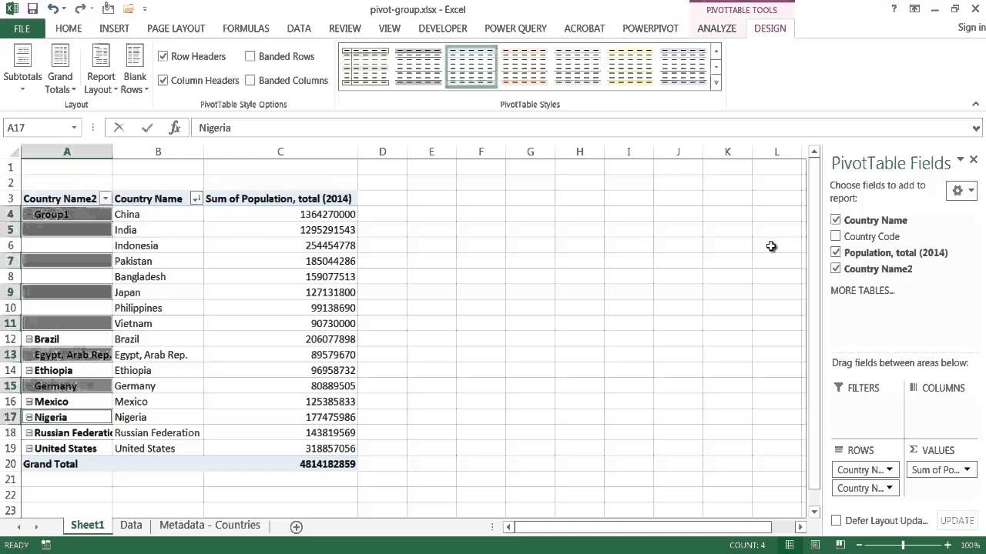Click the Undo arrow icon
The width and height of the screenshot is (986, 554).
click(x=52, y=9)
